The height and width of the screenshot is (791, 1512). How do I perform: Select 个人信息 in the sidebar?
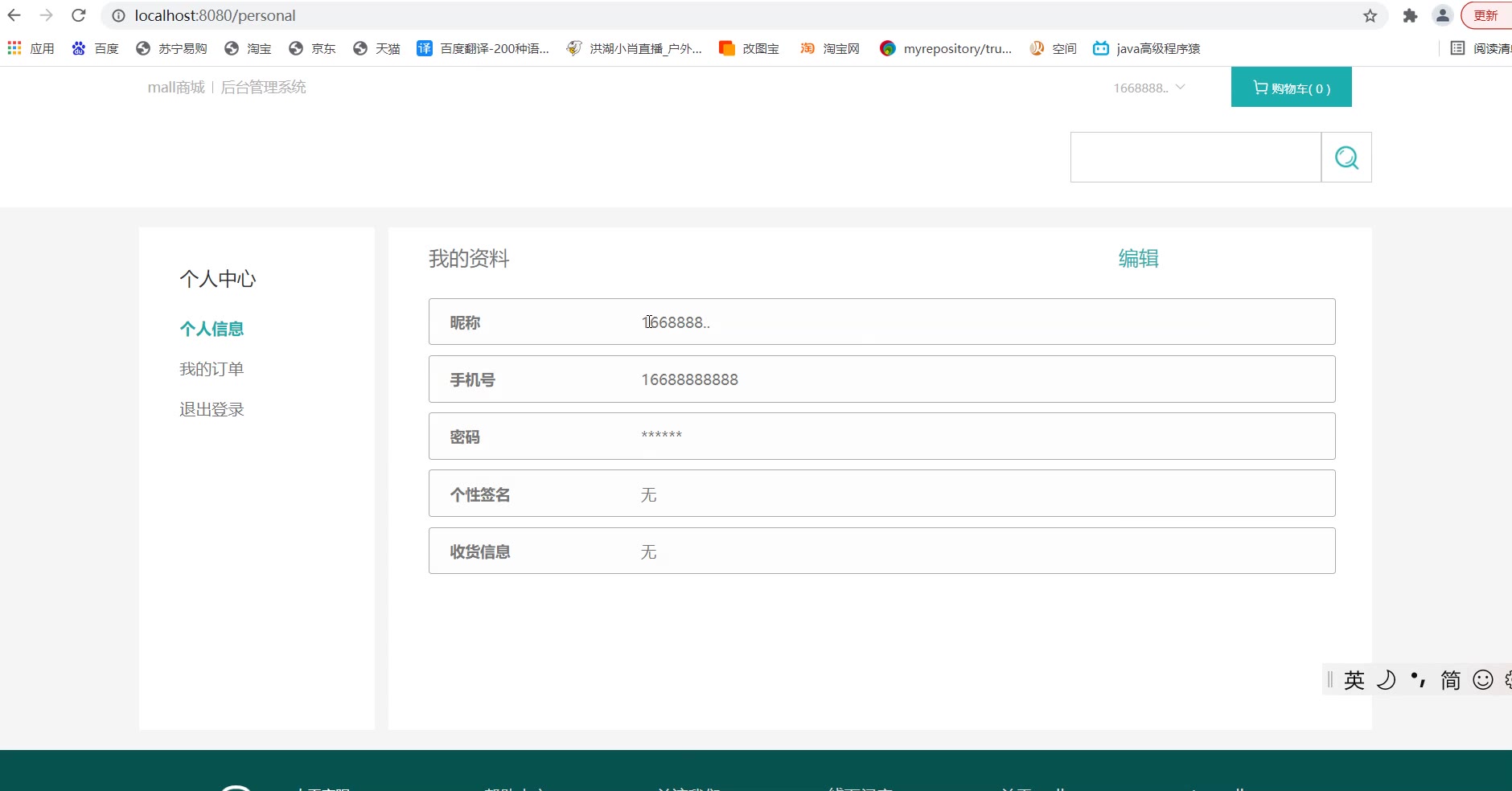pyautogui.click(x=212, y=329)
